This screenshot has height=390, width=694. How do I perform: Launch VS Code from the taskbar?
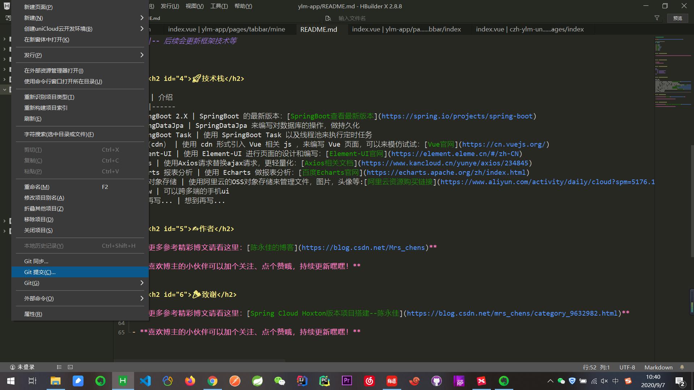[145, 381]
